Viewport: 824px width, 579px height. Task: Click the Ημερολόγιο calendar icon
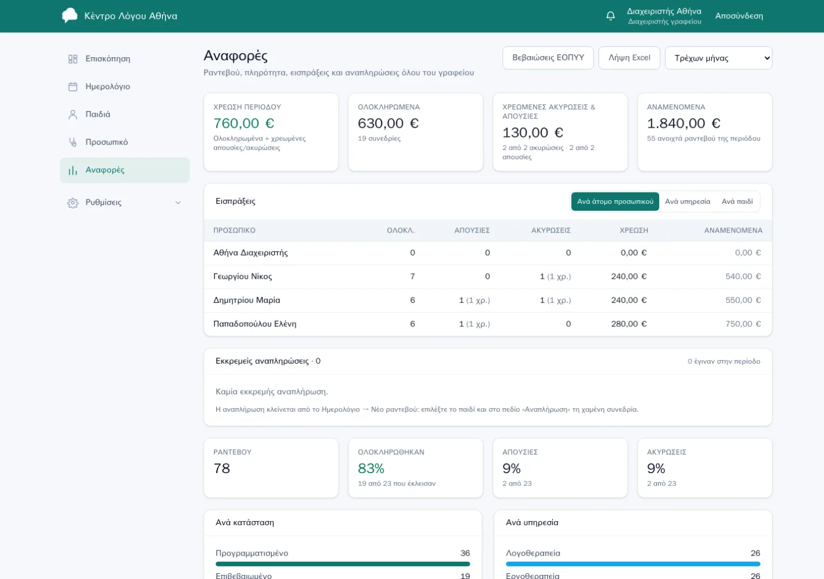(73, 86)
